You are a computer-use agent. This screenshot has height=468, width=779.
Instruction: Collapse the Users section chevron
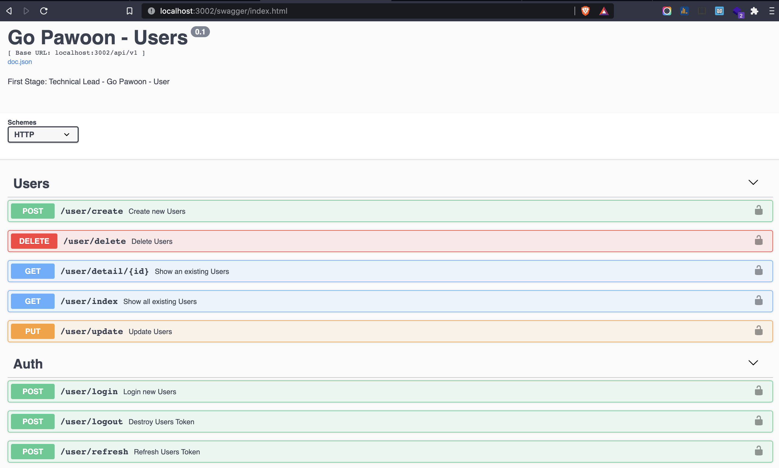(753, 182)
